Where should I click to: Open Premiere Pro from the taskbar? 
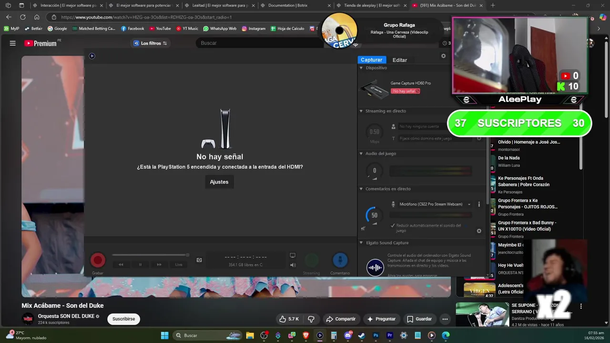pos(390,335)
